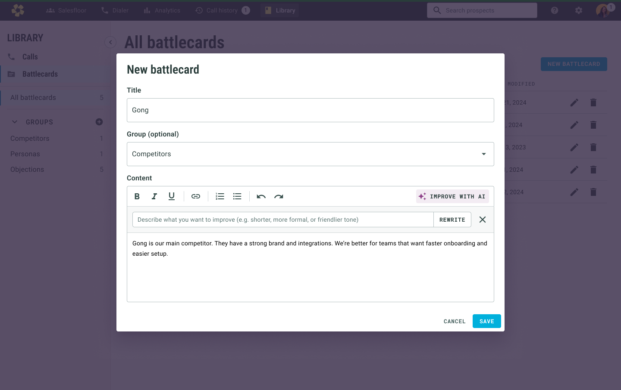Save the new battlecard

[487, 321]
